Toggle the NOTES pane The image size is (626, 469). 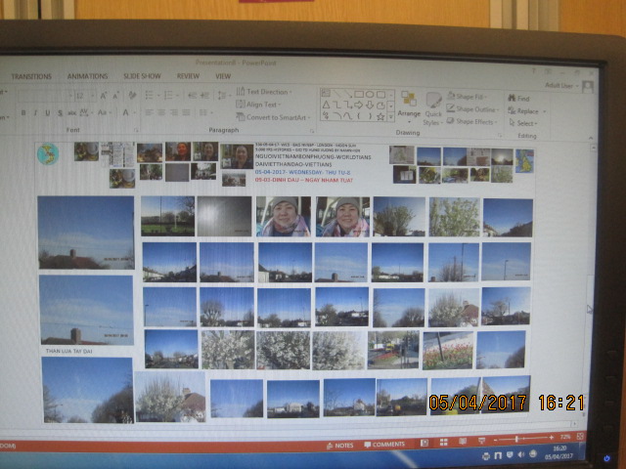(340, 446)
